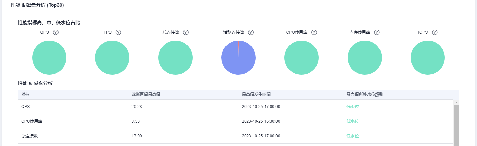Click the scrollbar up arrow in table
Image resolution: width=477 pixels, height=146 pixels.
click(x=456, y=102)
